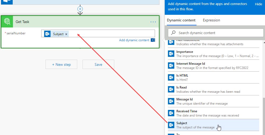Click the search magnifier icon
Viewport: 265px width, 135px height.
(173, 33)
